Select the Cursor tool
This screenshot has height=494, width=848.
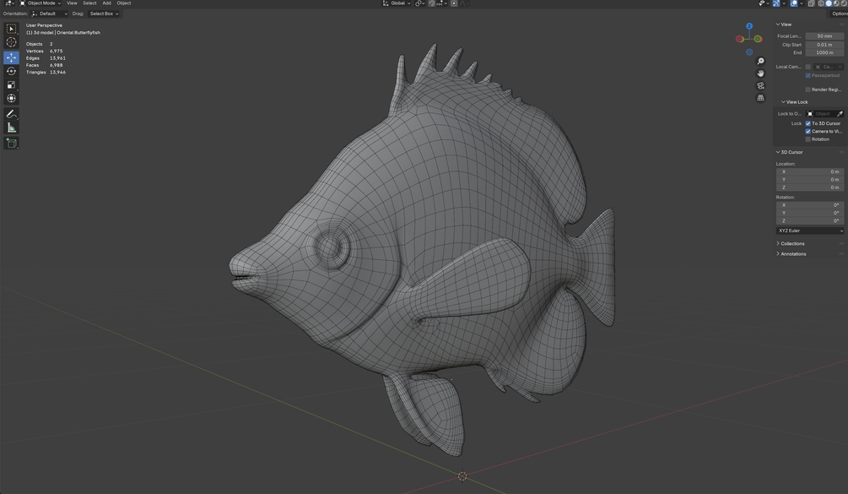pyautogui.click(x=11, y=42)
